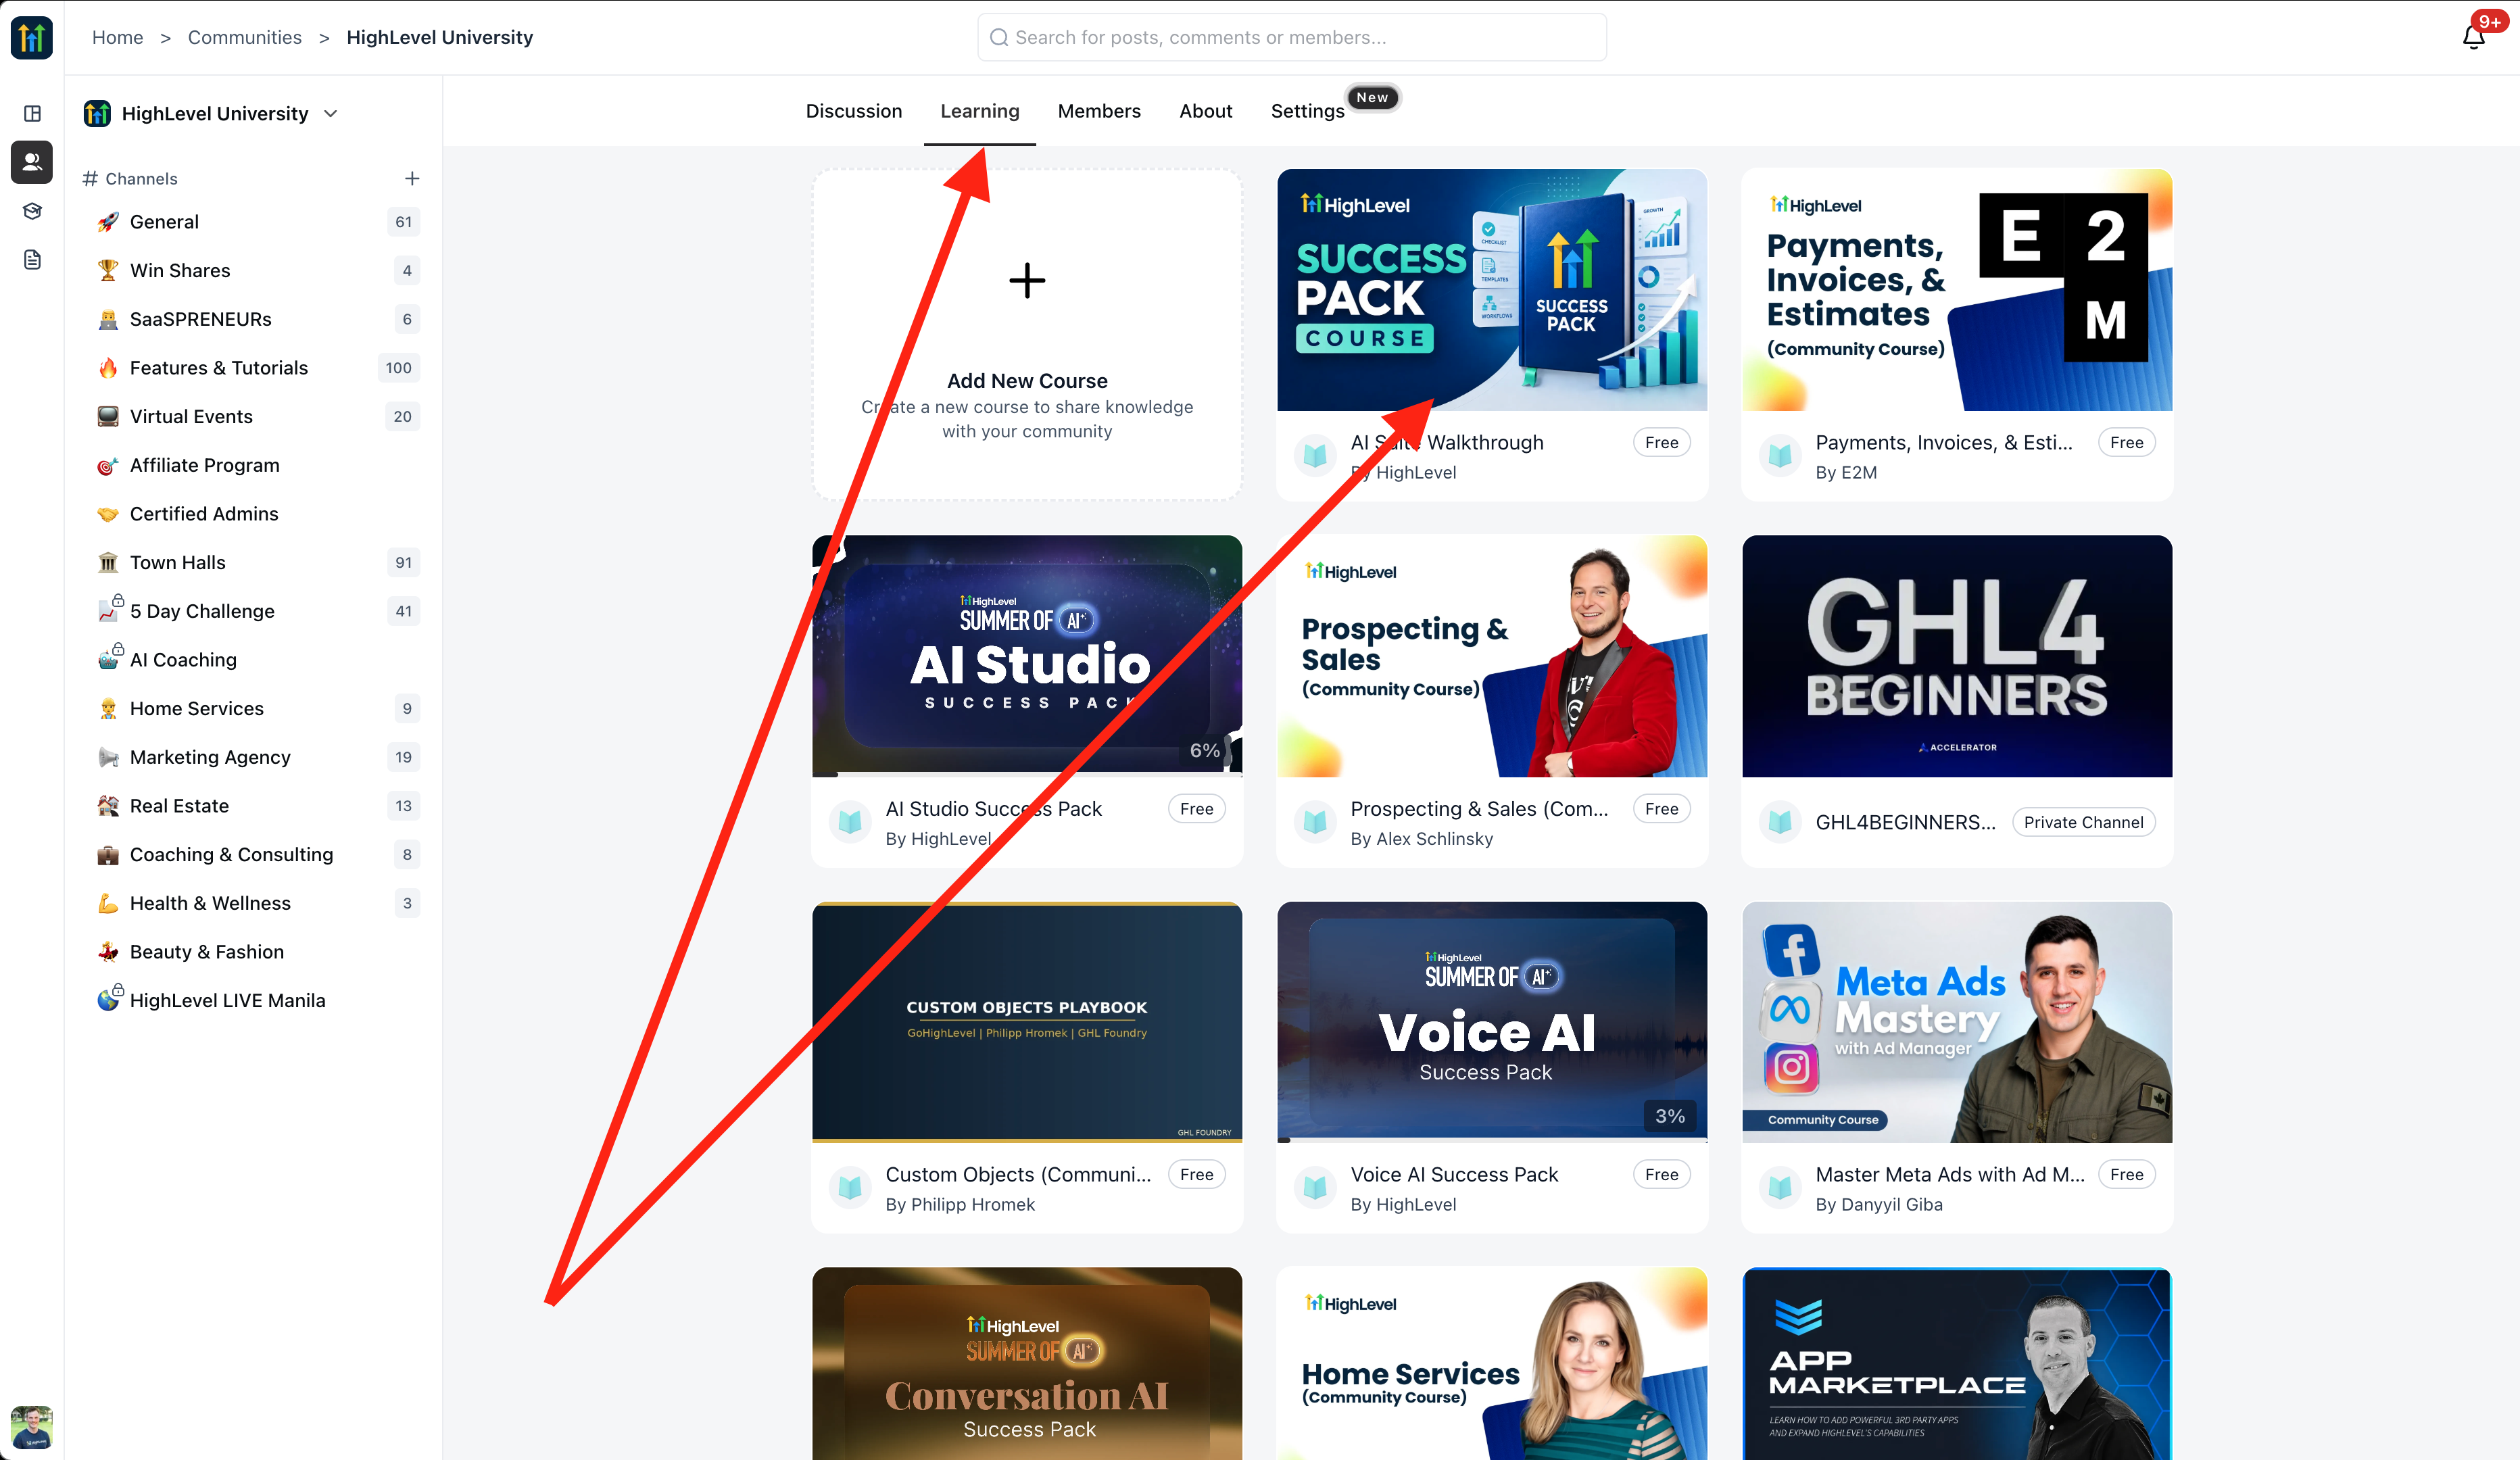Image resolution: width=2520 pixels, height=1460 pixels.
Task: Click the Town Halls count "91"
Action: [404, 563]
